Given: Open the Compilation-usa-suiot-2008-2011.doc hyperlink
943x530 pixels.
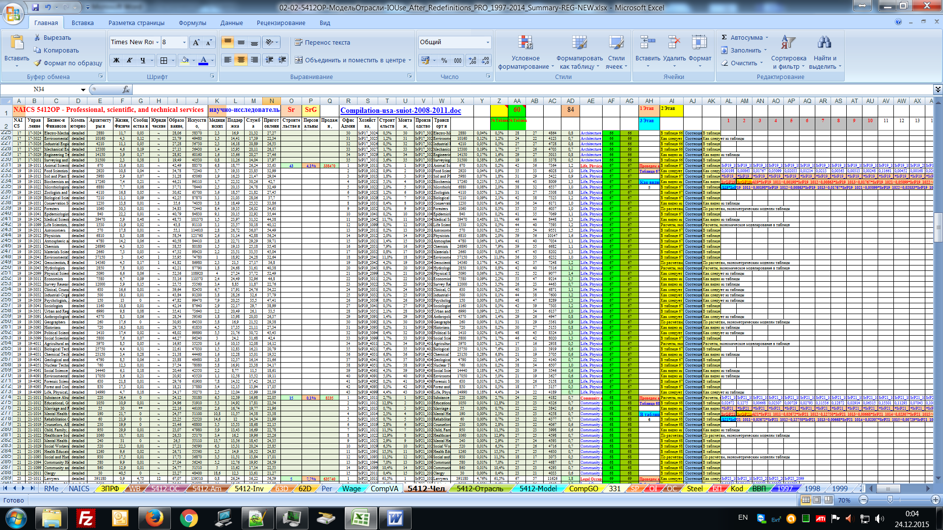Looking at the screenshot, I should [400, 110].
